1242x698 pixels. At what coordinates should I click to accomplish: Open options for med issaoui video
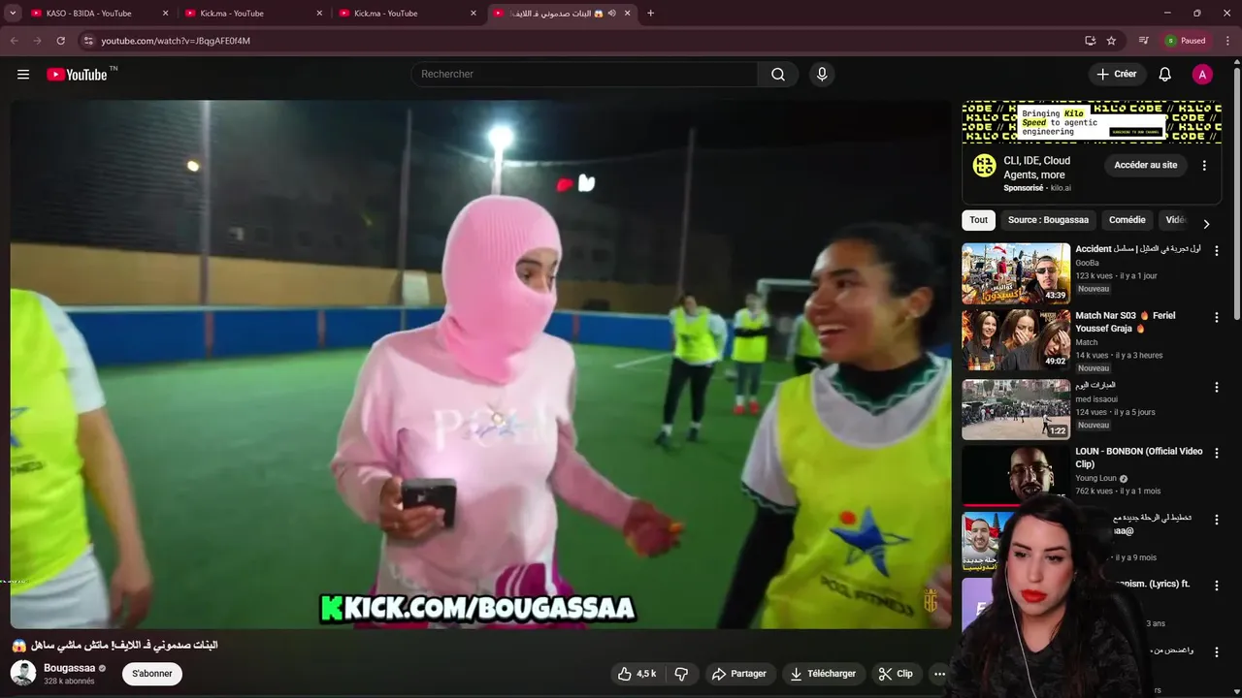pyautogui.click(x=1216, y=387)
